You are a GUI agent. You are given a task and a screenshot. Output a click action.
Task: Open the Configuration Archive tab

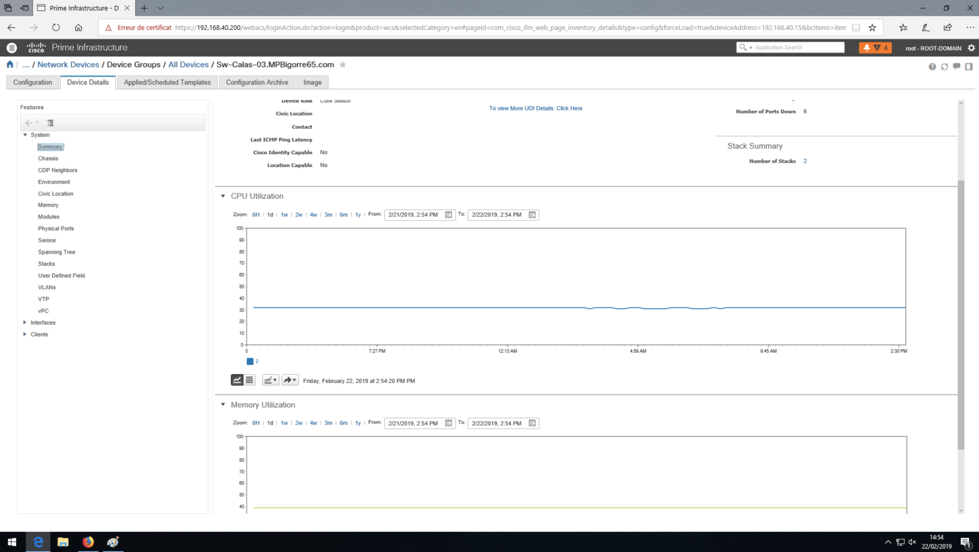(257, 82)
